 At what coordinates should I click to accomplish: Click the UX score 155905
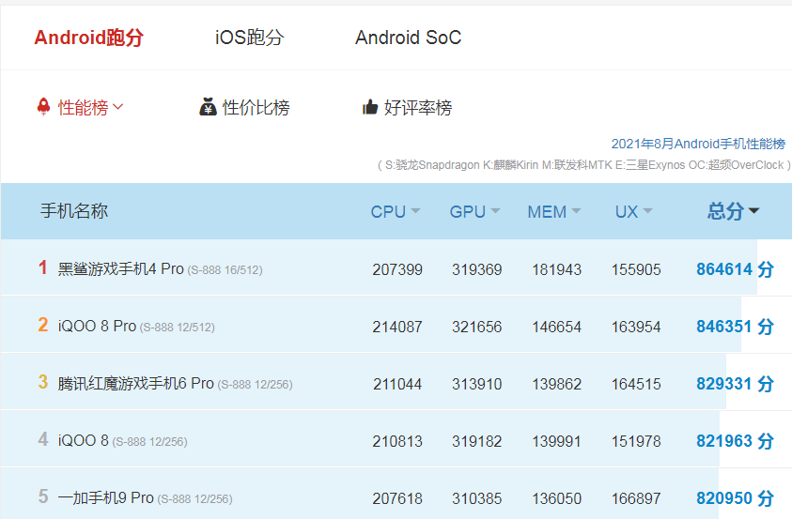pyautogui.click(x=636, y=269)
